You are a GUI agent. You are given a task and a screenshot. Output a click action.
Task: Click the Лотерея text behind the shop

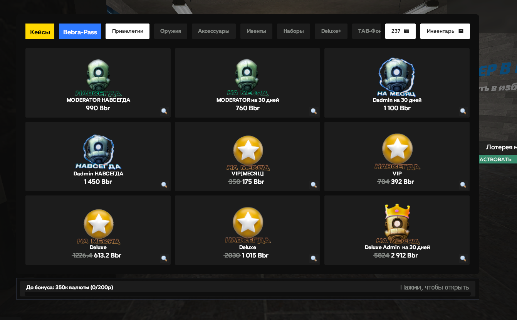pyautogui.click(x=501, y=147)
